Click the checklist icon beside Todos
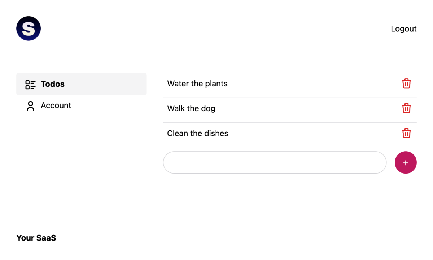The image size is (433, 260). [30, 85]
